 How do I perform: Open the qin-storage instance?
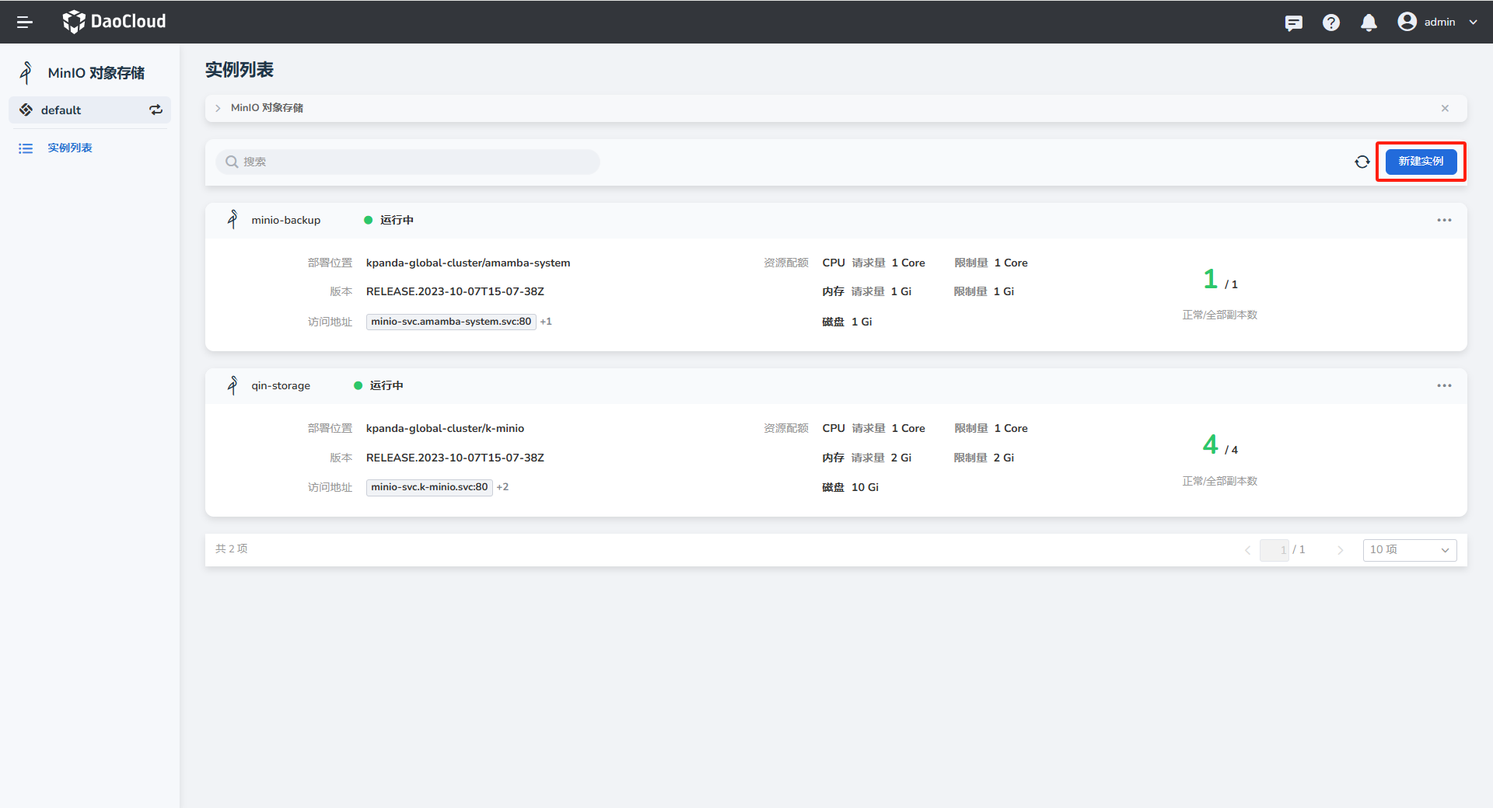280,386
